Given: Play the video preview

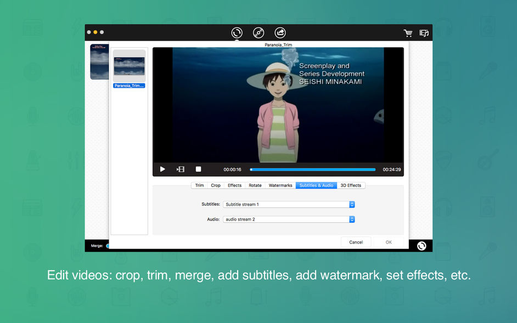Looking at the screenshot, I should coord(162,169).
